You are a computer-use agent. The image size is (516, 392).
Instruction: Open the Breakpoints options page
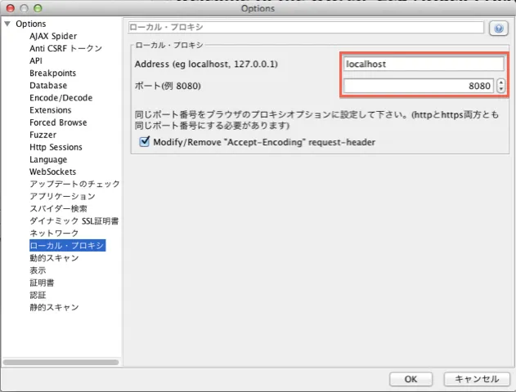click(52, 73)
